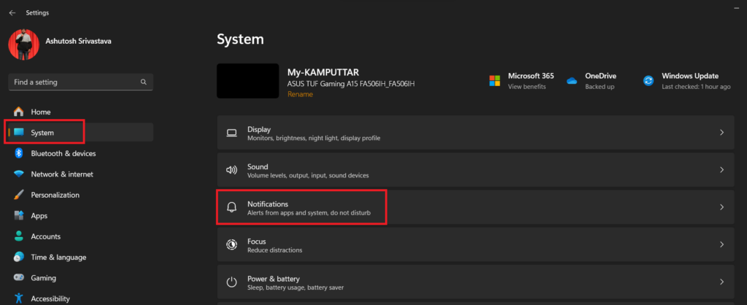Expand the Display settings chevron
This screenshot has width=747, height=305.
pyautogui.click(x=721, y=133)
